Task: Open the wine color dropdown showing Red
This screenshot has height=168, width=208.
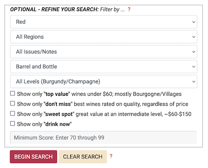Action: pos(104,22)
